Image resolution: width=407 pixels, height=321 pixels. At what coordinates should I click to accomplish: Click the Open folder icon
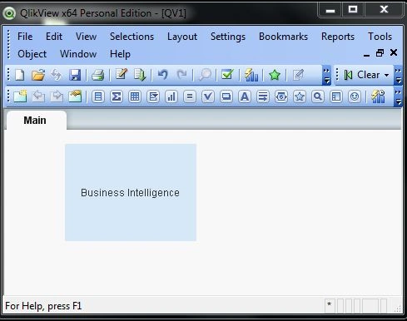point(38,75)
